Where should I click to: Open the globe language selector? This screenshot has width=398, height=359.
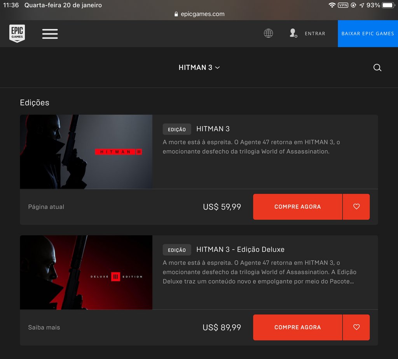point(268,33)
